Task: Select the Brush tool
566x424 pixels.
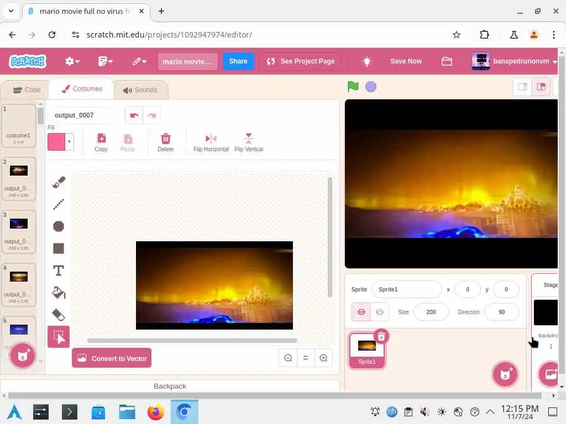Action: 59,182
